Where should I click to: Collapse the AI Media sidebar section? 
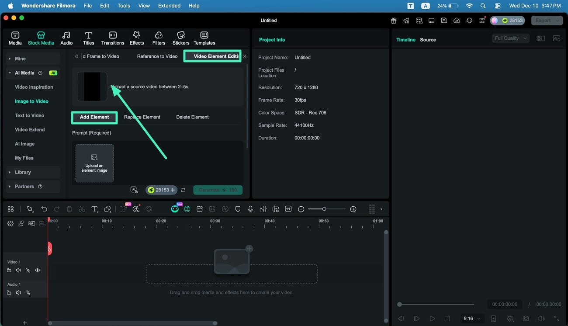[9, 73]
